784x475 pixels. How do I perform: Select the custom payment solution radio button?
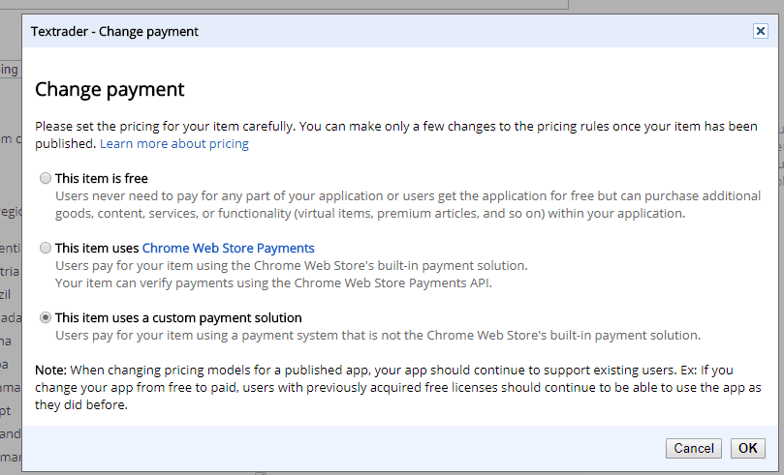pos(46,317)
